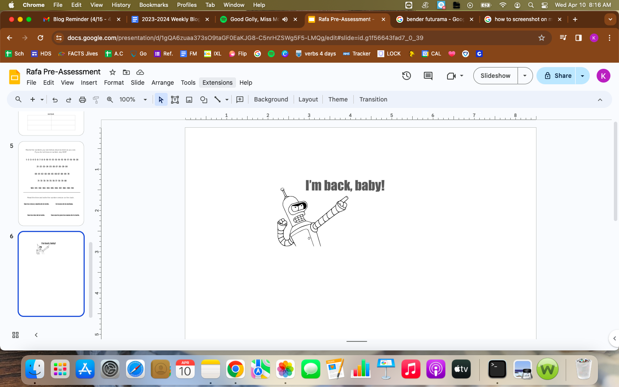The image size is (619, 387).
Task: Insert a shape
Action: 204,99
